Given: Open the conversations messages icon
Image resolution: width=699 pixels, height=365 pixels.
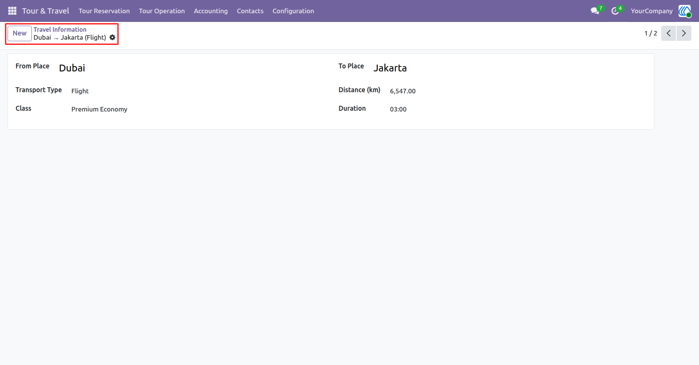Looking at the screenshot, I should pos(595,11).
